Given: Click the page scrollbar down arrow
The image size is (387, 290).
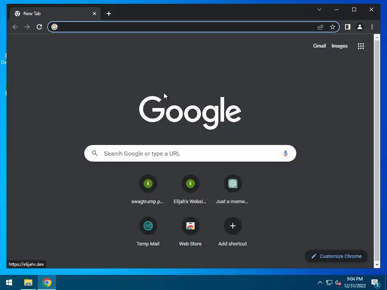Looking at the screenshot, I should [x=377, y=265].
